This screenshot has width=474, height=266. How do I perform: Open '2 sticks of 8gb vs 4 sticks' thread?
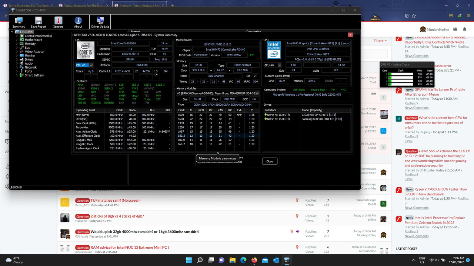point(117,216)
